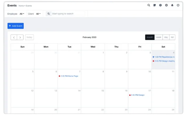Open the notifications bell
Screen dimensions: 185x116
click(172, 5)
